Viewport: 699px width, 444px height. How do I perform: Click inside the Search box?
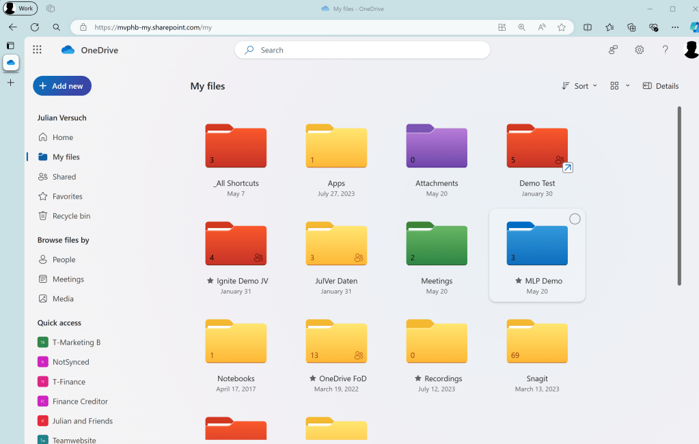[x=362, y=50]
